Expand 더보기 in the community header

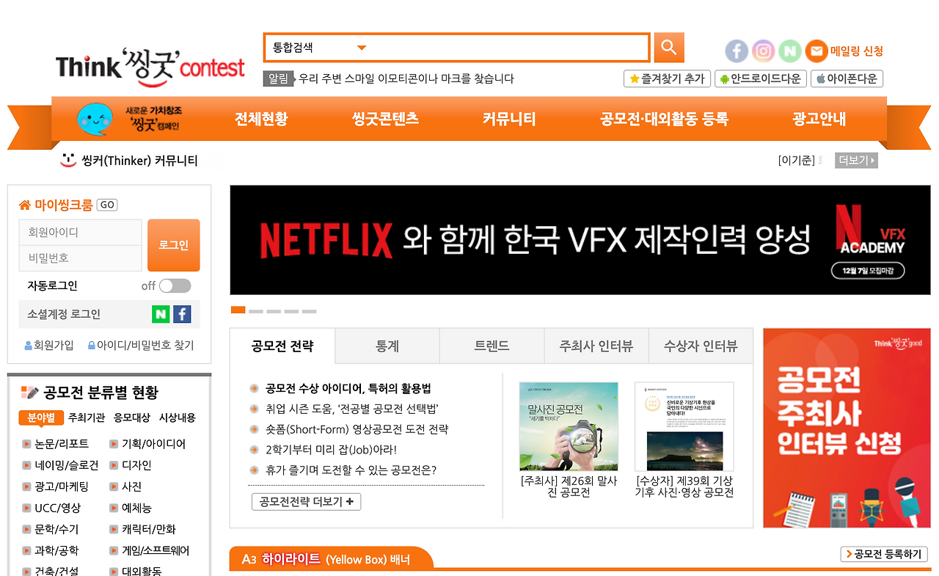pos(855,160)
